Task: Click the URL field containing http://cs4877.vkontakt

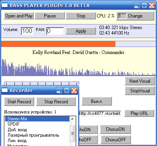Action: (x=100, y=113)
